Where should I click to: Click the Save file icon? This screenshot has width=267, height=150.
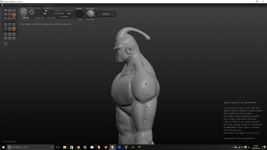point(14,39)
